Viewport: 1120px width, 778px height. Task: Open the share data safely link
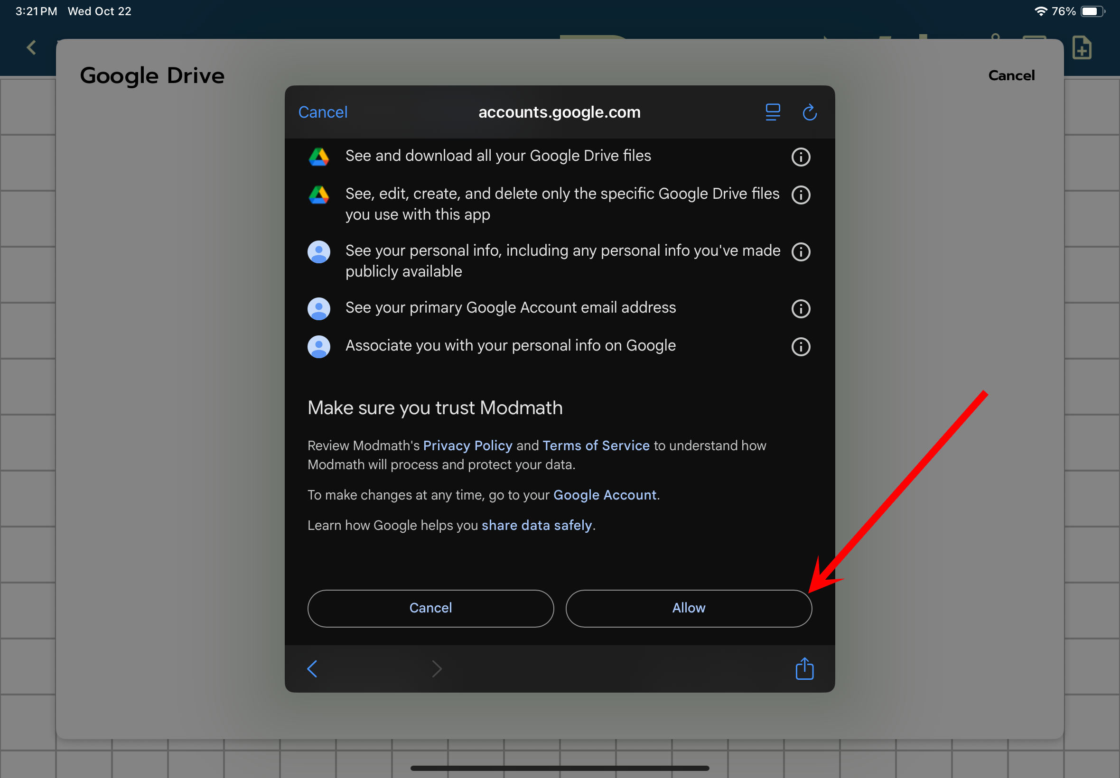536,525
